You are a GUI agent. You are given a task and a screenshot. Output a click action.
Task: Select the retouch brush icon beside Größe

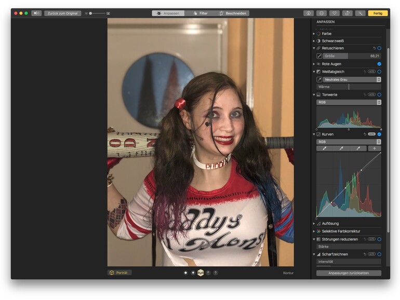[319, 56]
